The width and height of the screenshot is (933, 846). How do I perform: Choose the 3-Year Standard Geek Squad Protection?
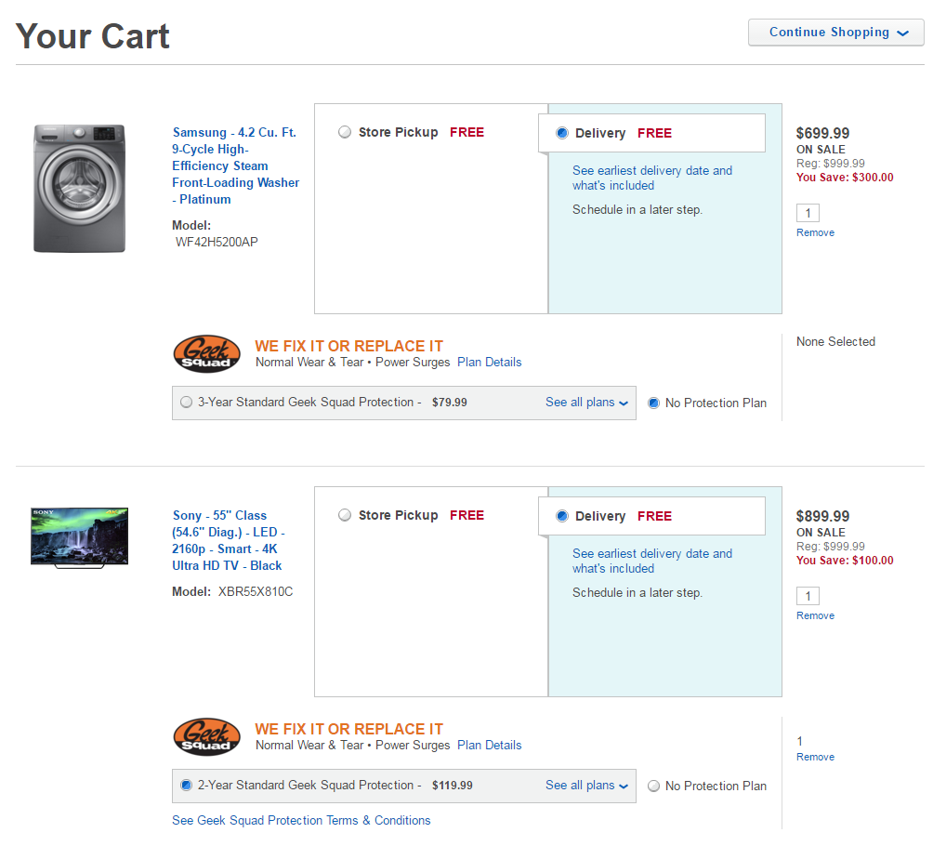[x=187, y=403]
